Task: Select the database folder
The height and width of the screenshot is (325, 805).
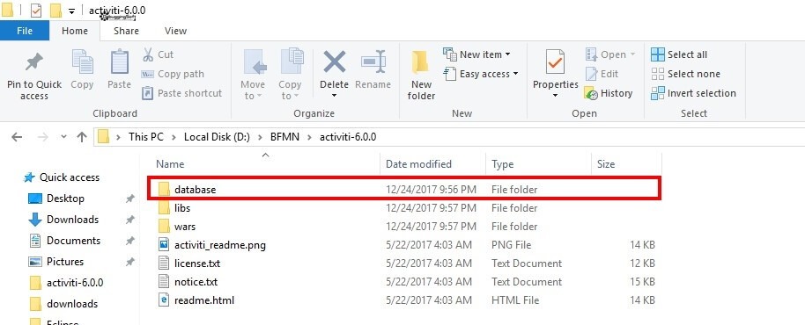Action: coord(404,190)
